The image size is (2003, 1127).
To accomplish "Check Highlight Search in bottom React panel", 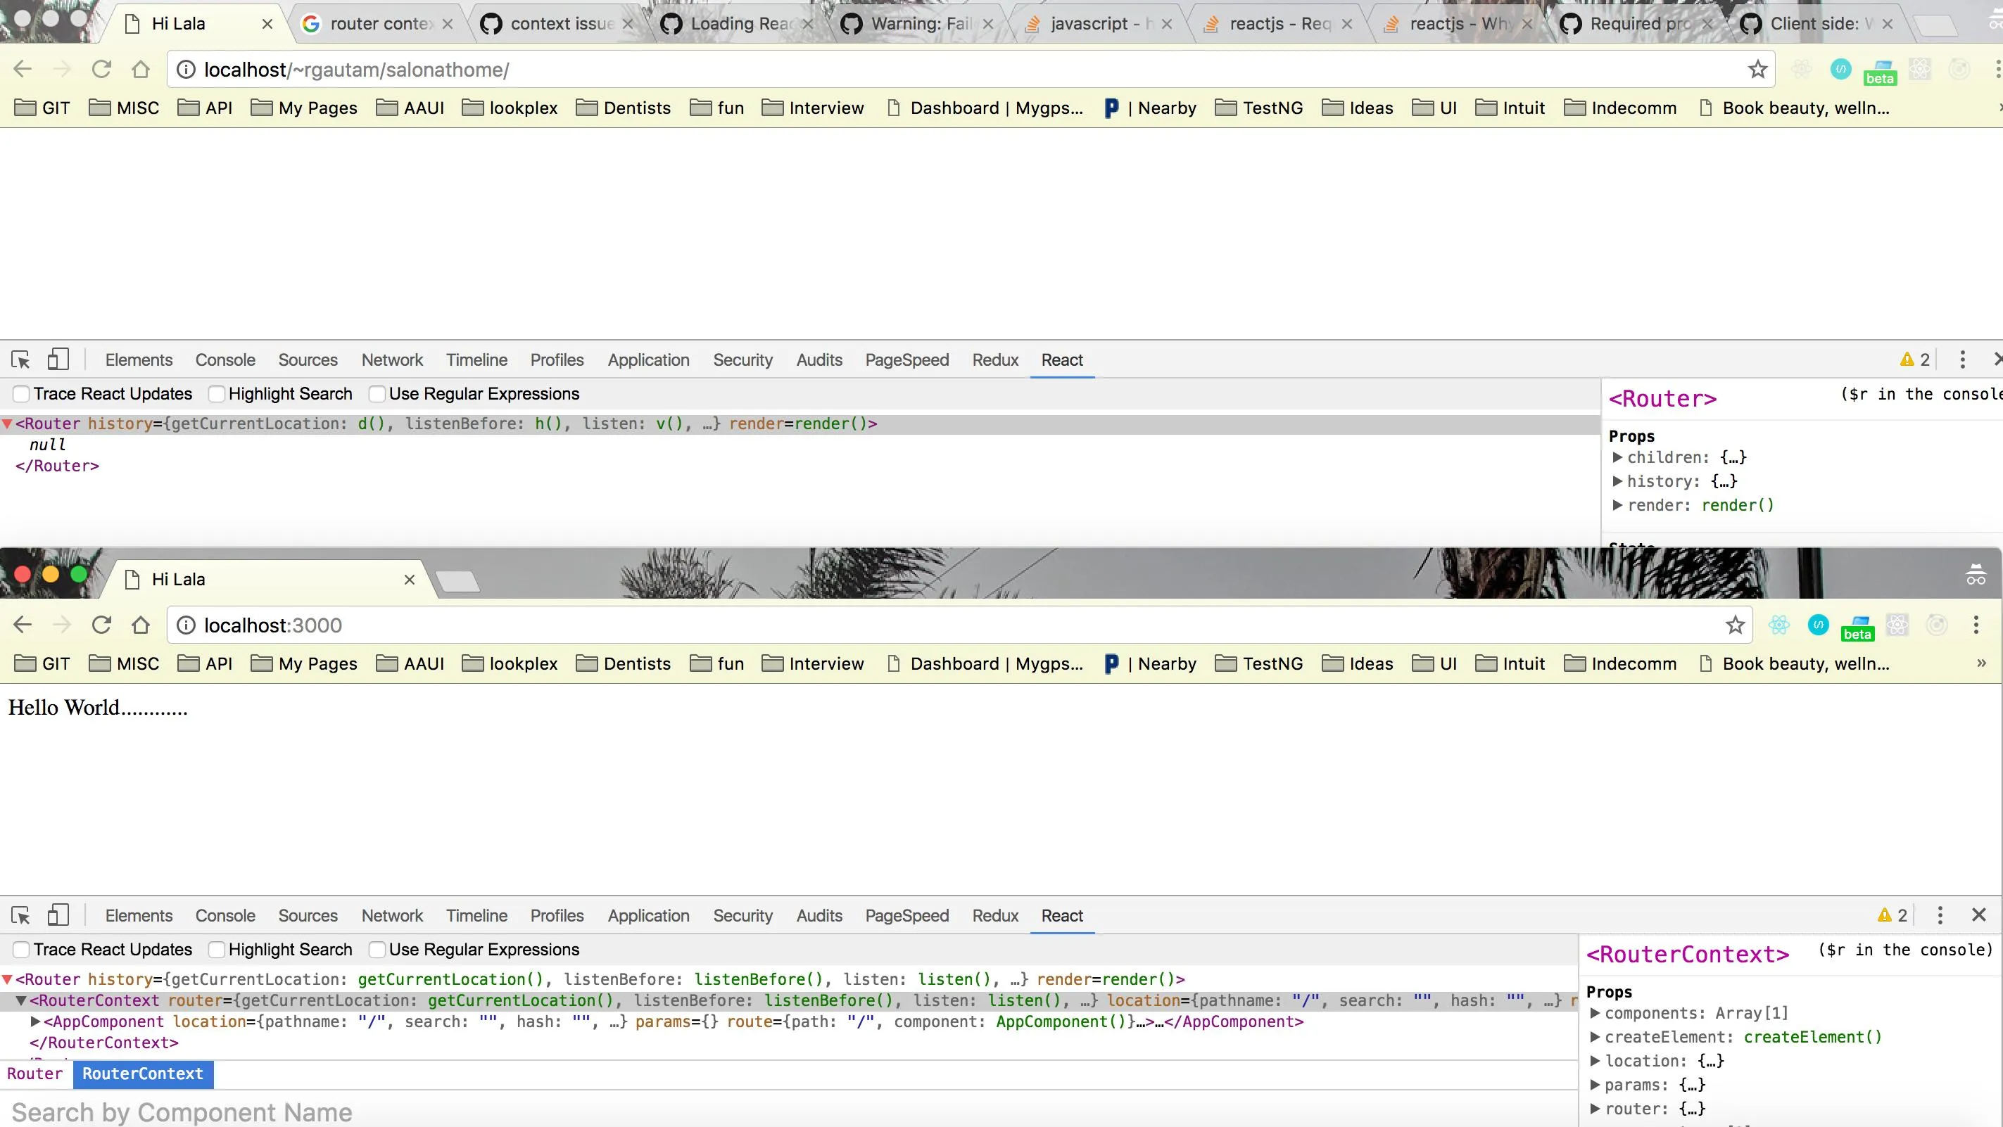I will click(x=217, y=950).
